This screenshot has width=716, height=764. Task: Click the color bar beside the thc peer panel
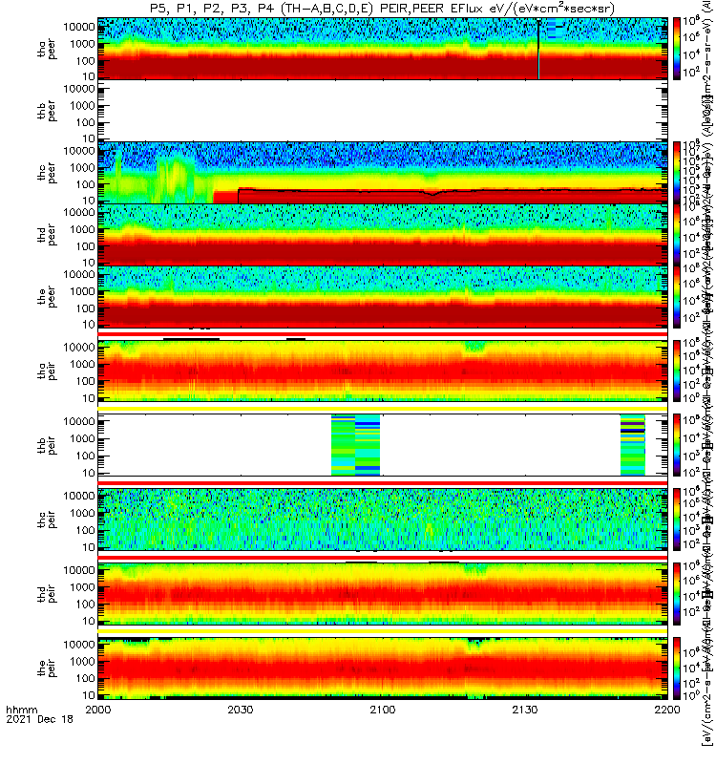point(677,173)
